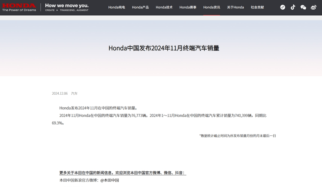Viewport: 322px width, 187px height.
Task: Click the article title Honda中国发布2024年11月终端汽车销量
Action: click(164, 48)
